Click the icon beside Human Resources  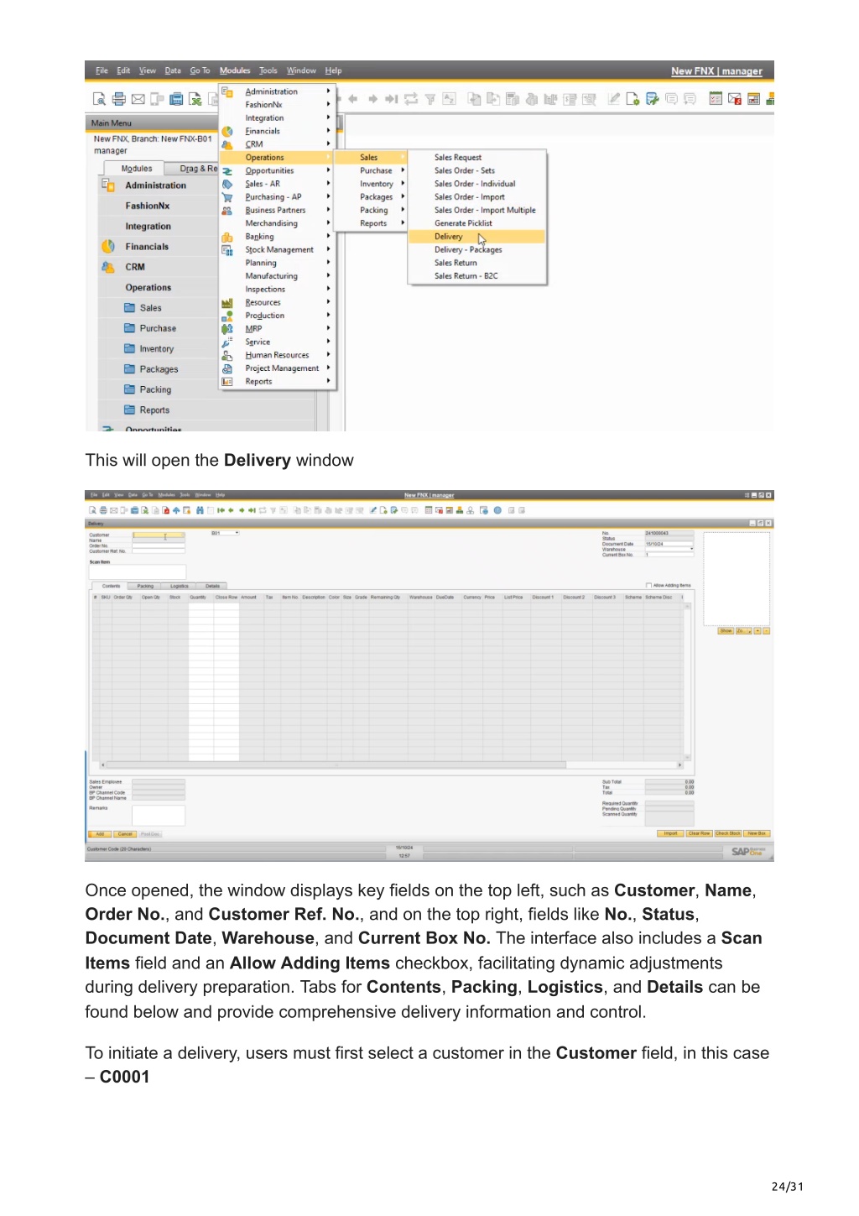pos(227,355)
